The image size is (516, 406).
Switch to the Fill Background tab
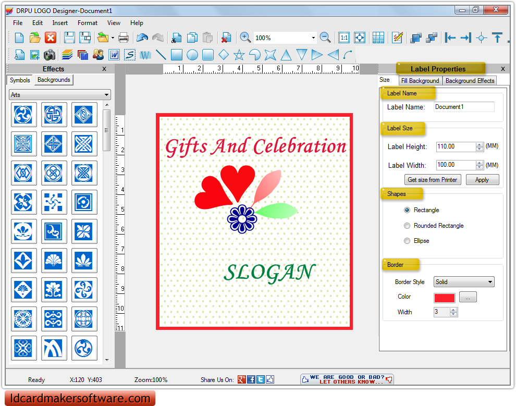420,80
